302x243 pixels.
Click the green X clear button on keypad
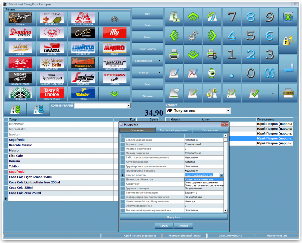(x=288, y=17)
